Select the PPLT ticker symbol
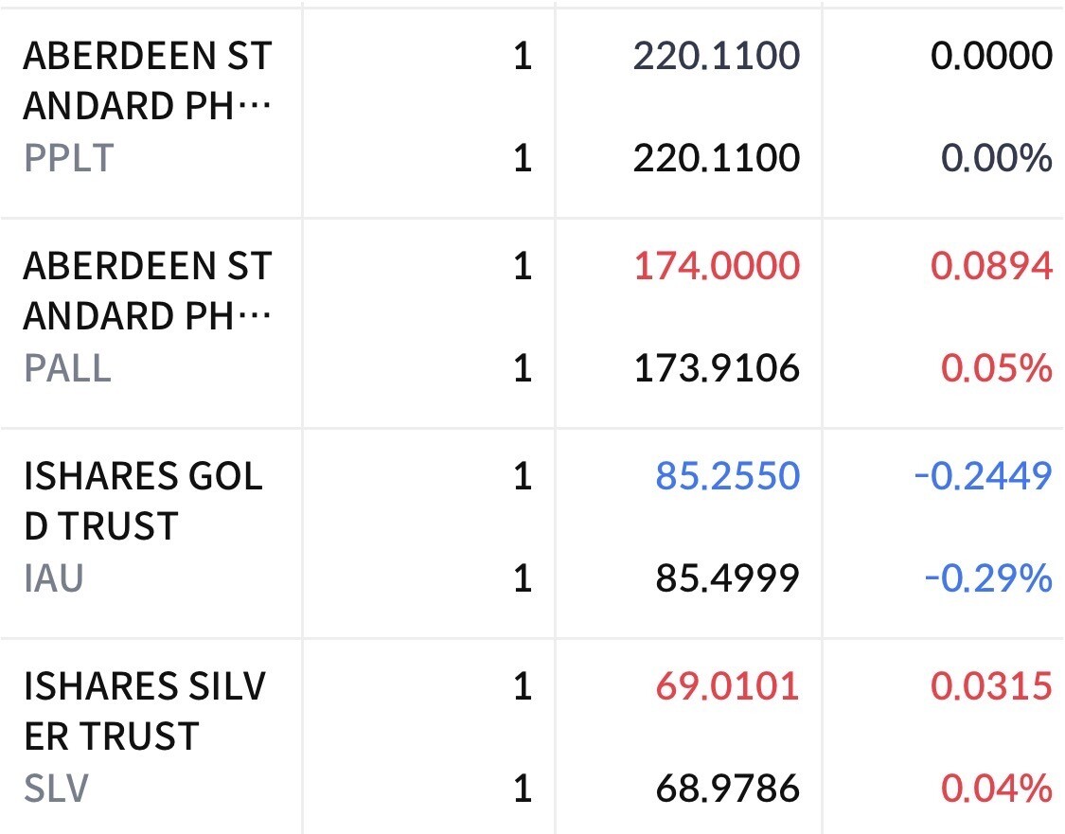The image size is (1065, 834). [x=68, y=158]
